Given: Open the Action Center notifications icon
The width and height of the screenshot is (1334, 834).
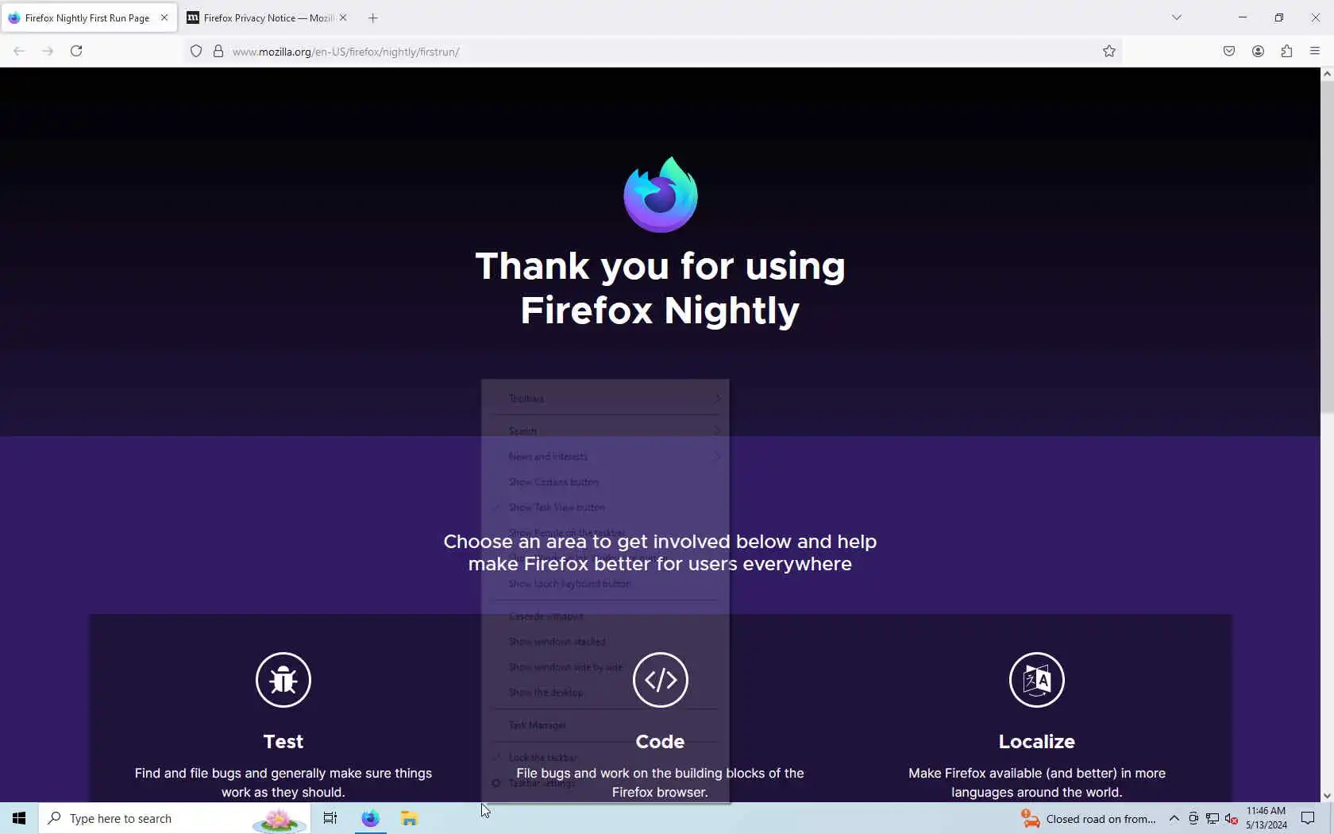Looking at the screenshot, I should [1308, 818].
